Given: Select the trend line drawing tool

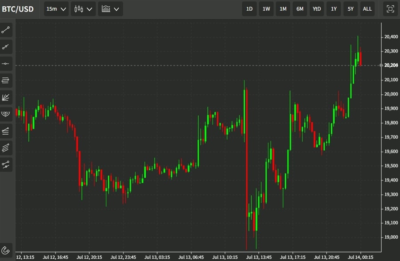Looking at the screenshot, I should coord(6,30).
